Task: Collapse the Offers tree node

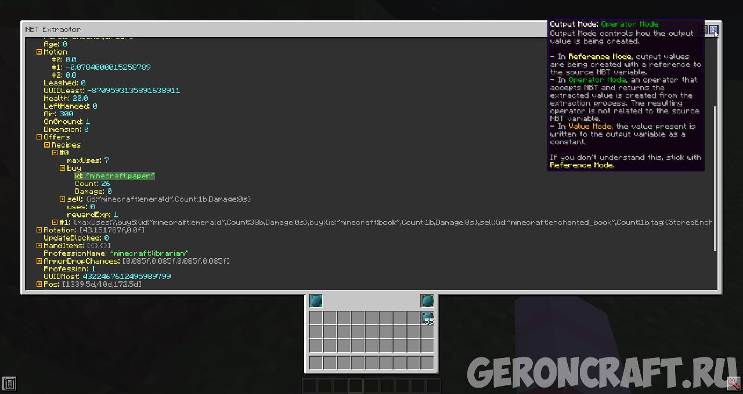Action: pos(39,137)
